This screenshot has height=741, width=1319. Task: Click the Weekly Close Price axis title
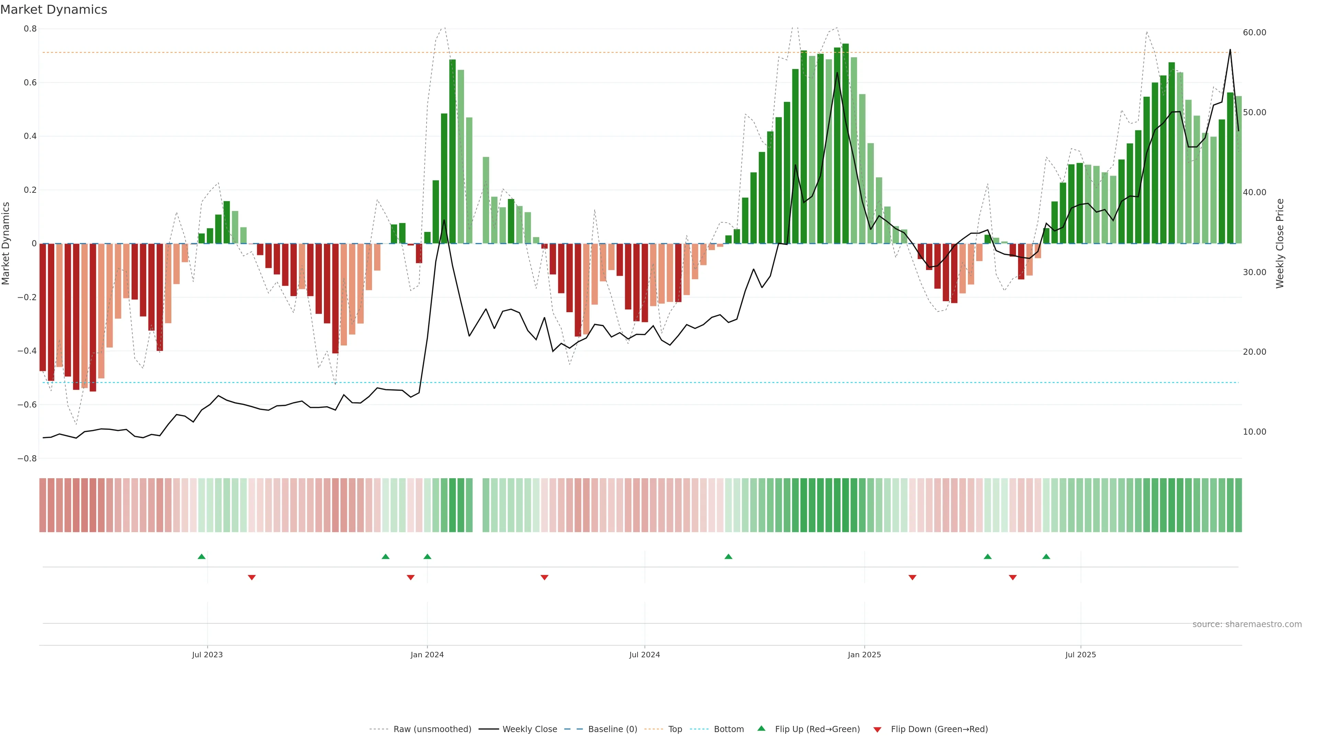click(1279, 244)
